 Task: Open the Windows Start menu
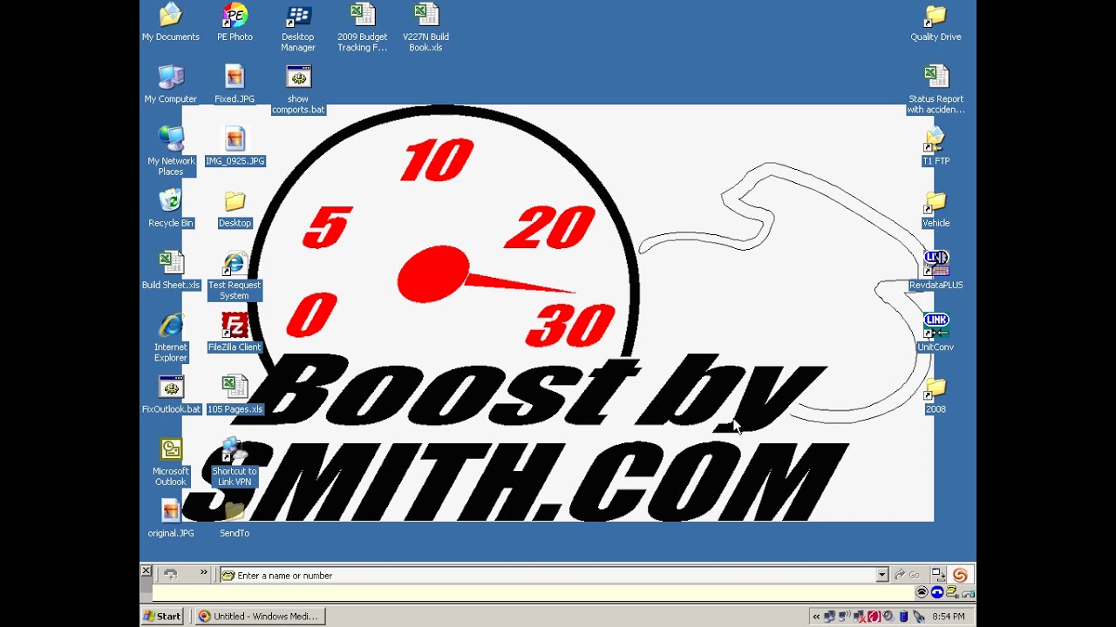[162, 616]
